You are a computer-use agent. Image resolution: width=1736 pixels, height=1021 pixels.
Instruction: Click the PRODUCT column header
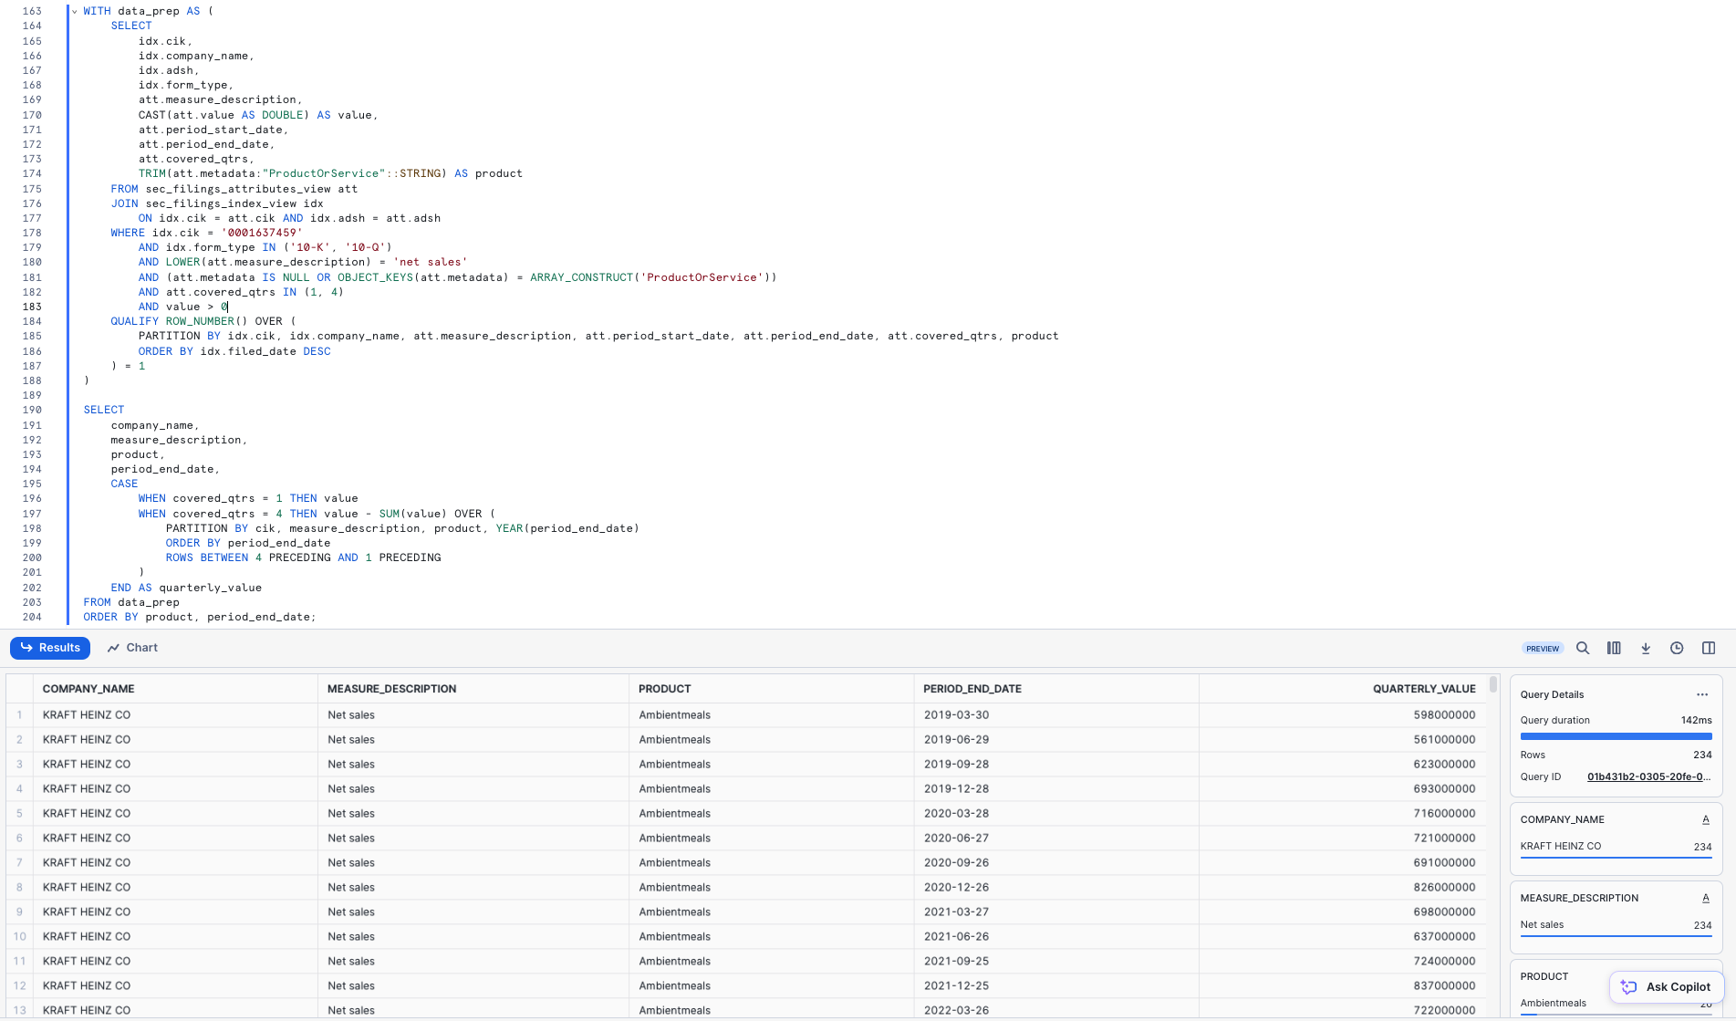[664, 689]
